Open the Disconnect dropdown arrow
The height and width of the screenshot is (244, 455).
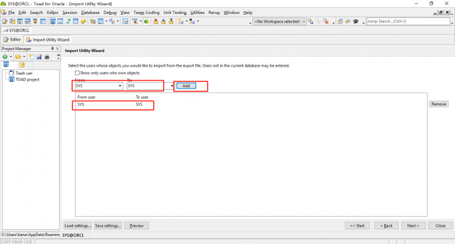tap(197, 21)
